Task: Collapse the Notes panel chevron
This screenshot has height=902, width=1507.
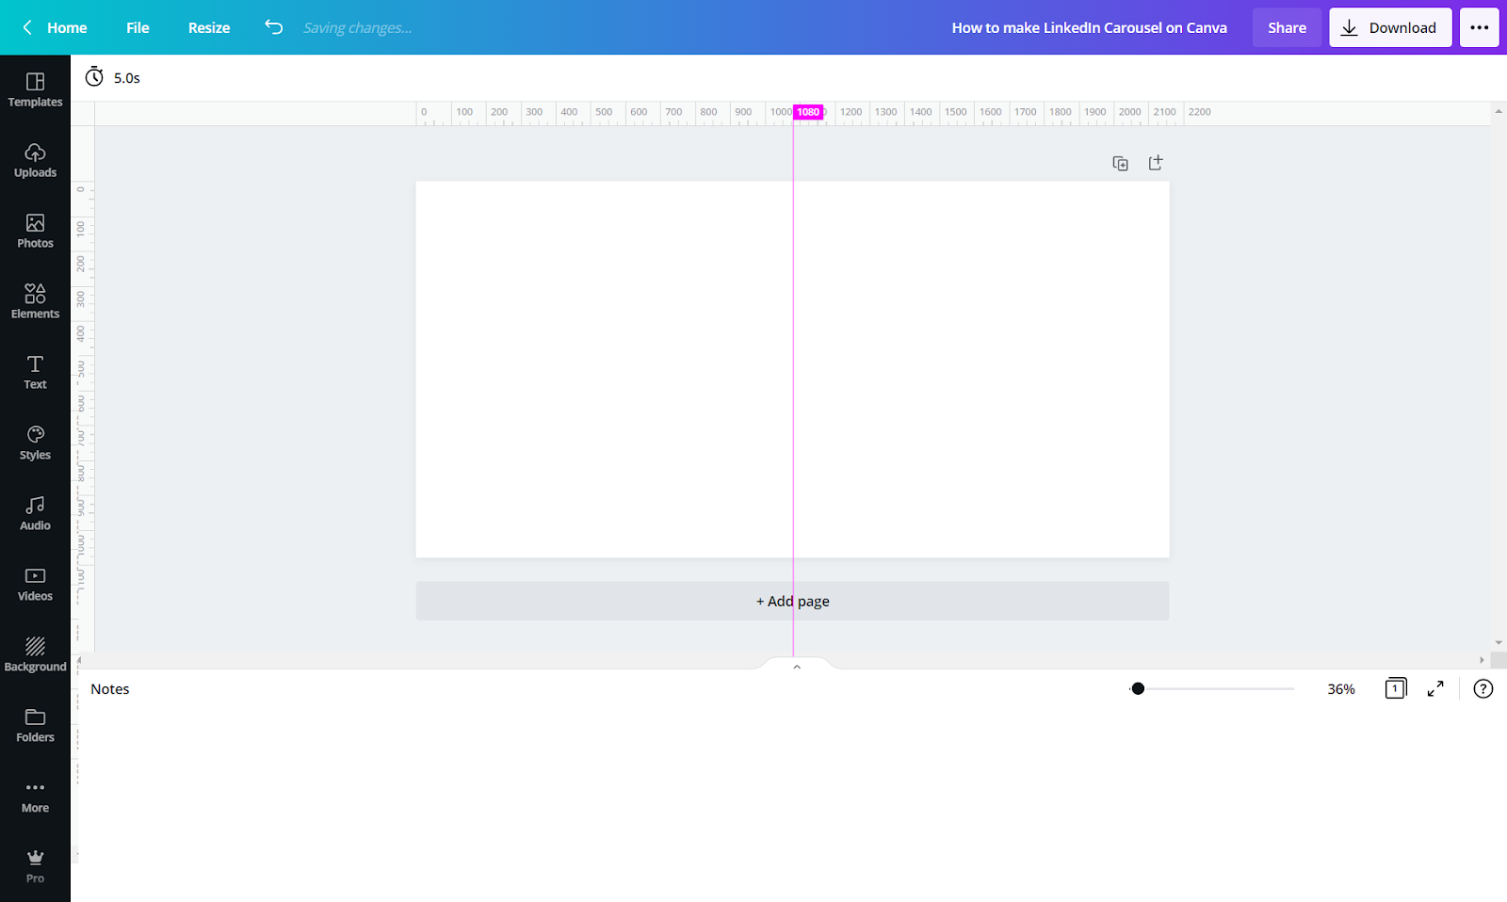Action: point(797,667)
